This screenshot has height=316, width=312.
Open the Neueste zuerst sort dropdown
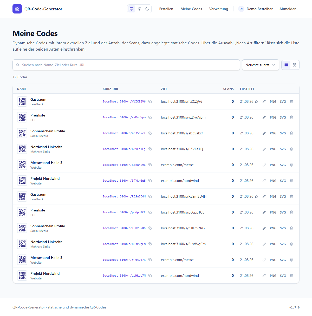tap(261, 65)
